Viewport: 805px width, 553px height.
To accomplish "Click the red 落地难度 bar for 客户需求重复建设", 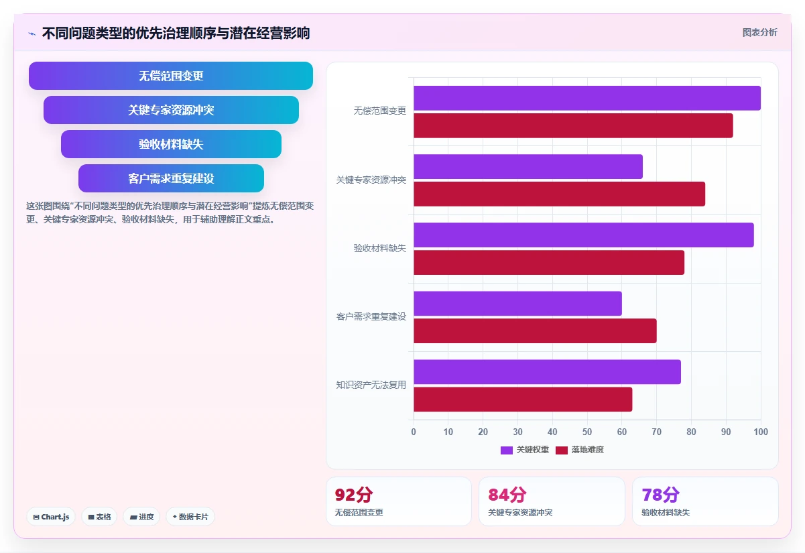I will pyautogui.click(x=535, y=331).
